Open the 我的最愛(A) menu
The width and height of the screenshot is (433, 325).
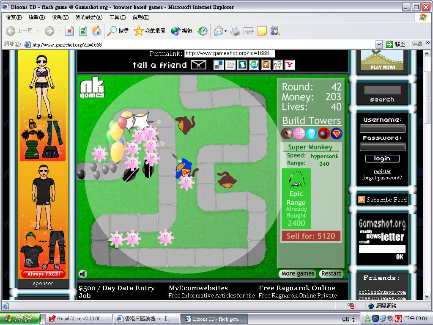point(89,17)
